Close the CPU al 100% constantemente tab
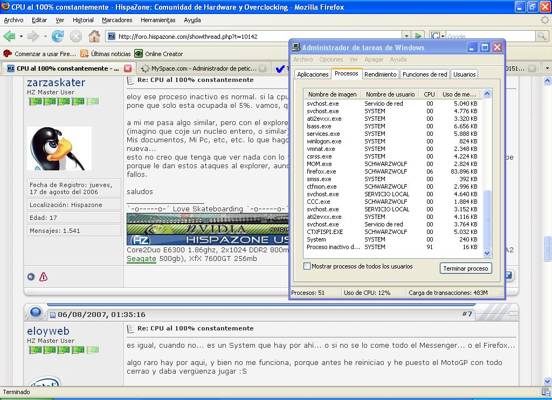Image resolution: width=552 pixels, height=400 pixels. click(x=128, y=68)
